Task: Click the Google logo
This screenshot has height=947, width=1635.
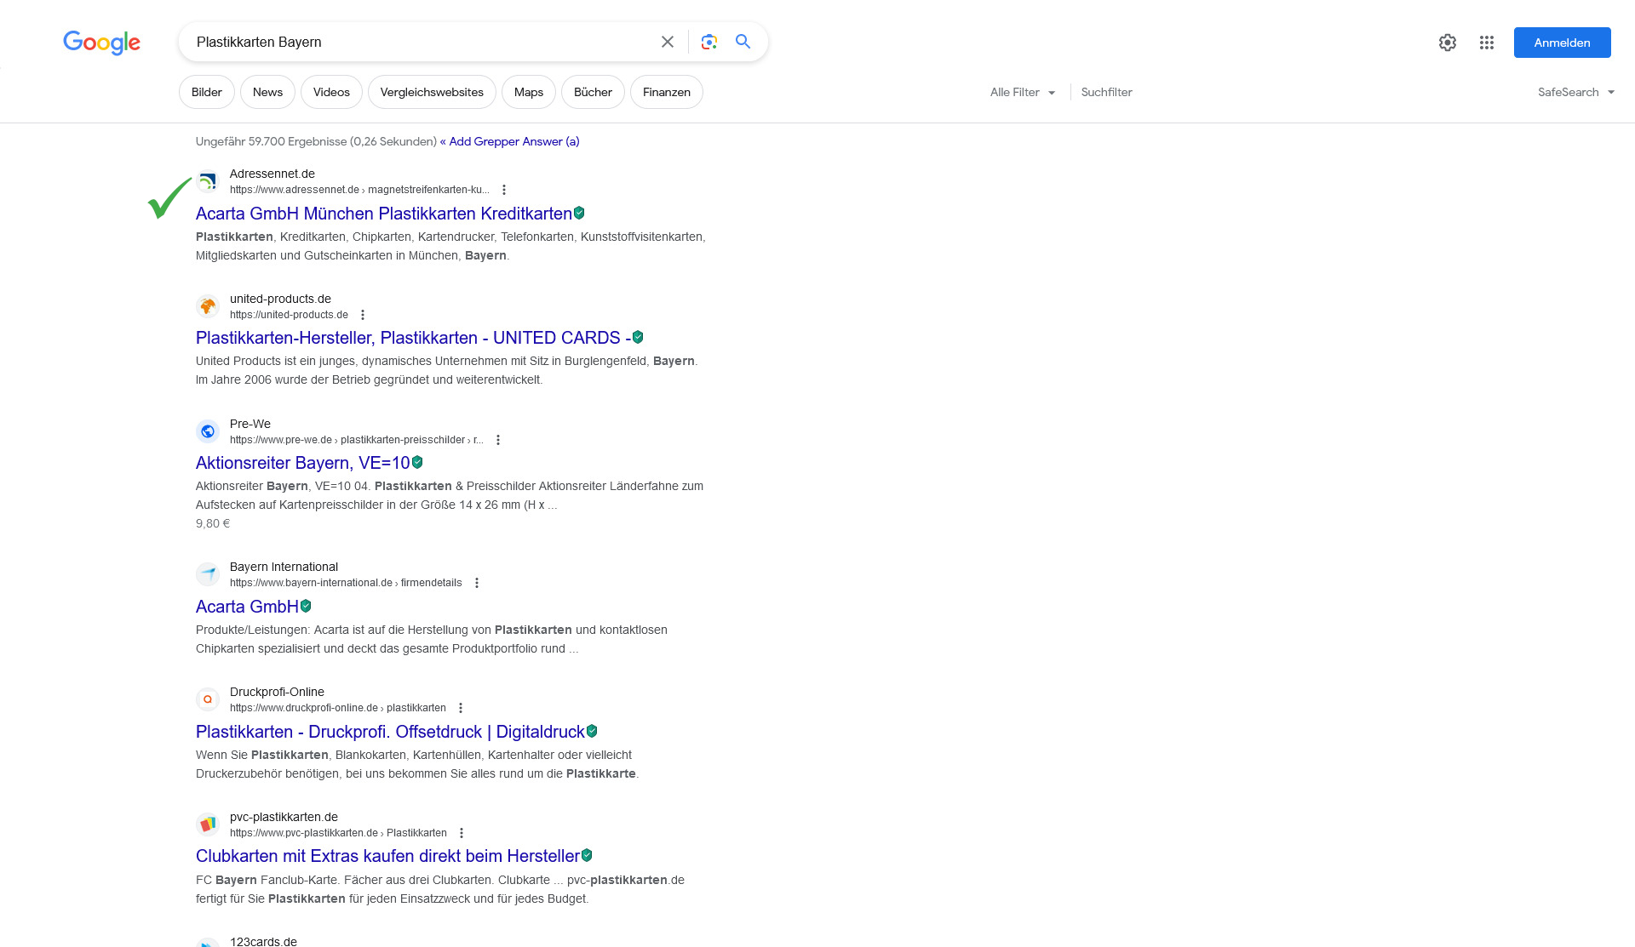Action: 101,43
